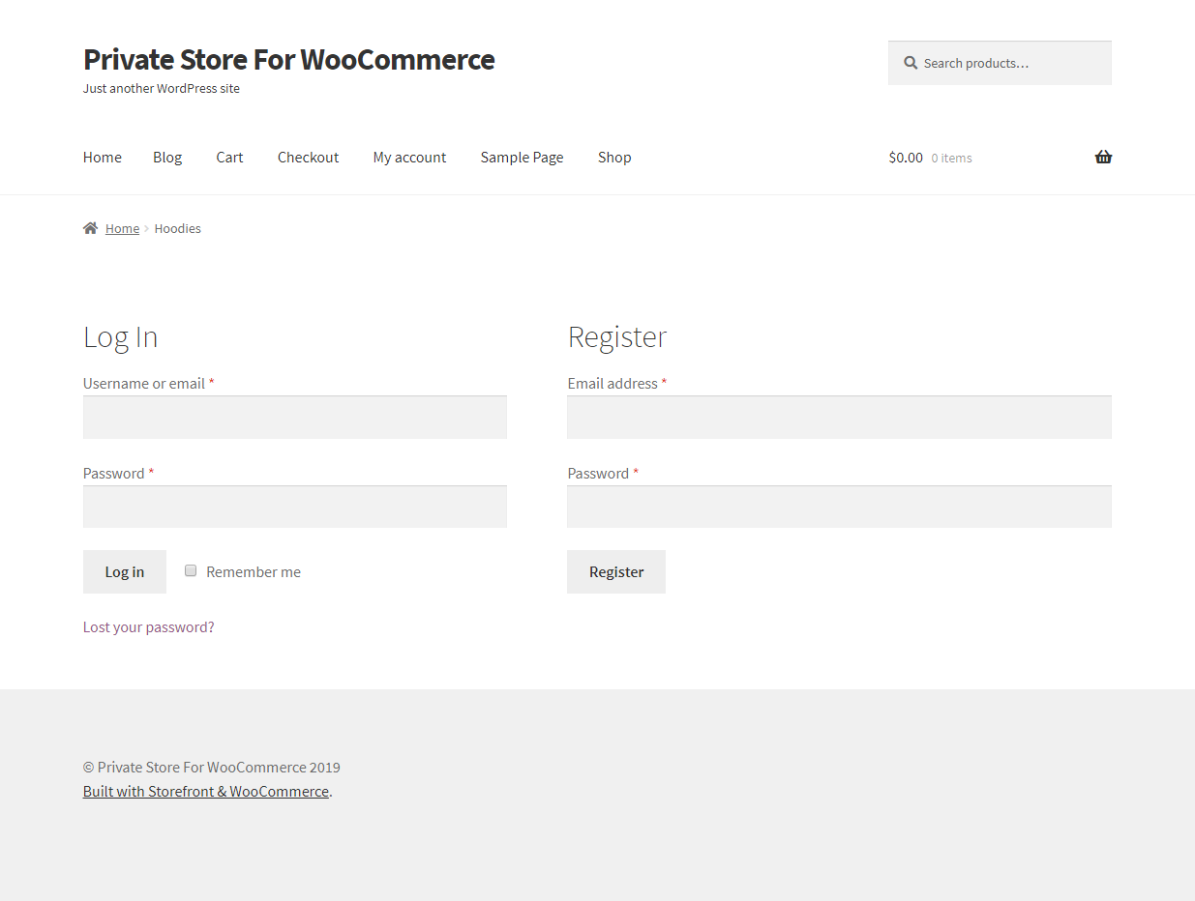Screen dimensions: 1195x901
Task: Click the Home breadcrumb link
Action: (x=122, y=229)
